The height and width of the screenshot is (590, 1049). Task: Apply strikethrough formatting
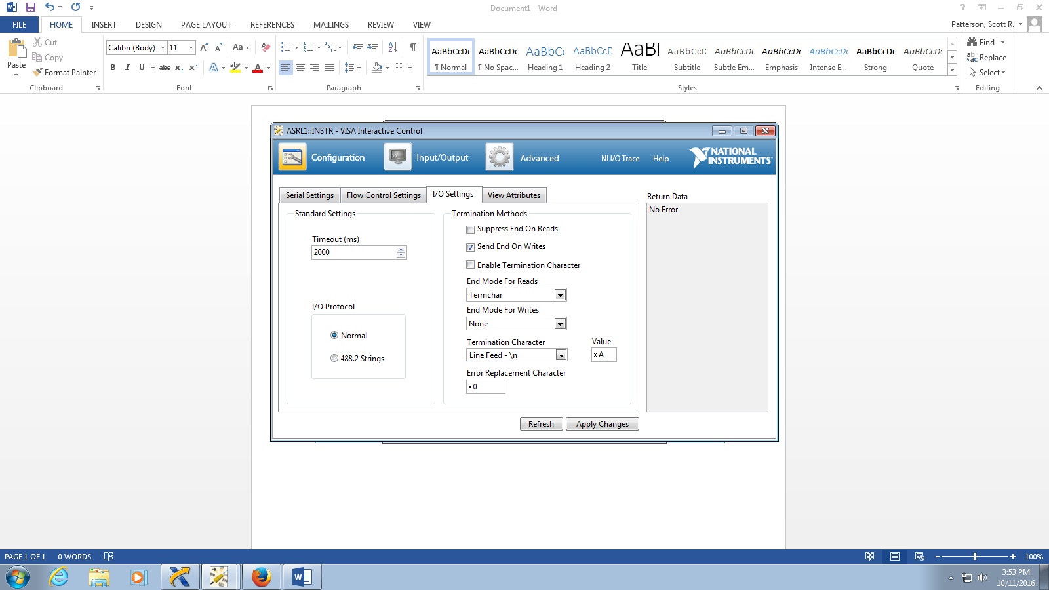[x=165, y=68]
